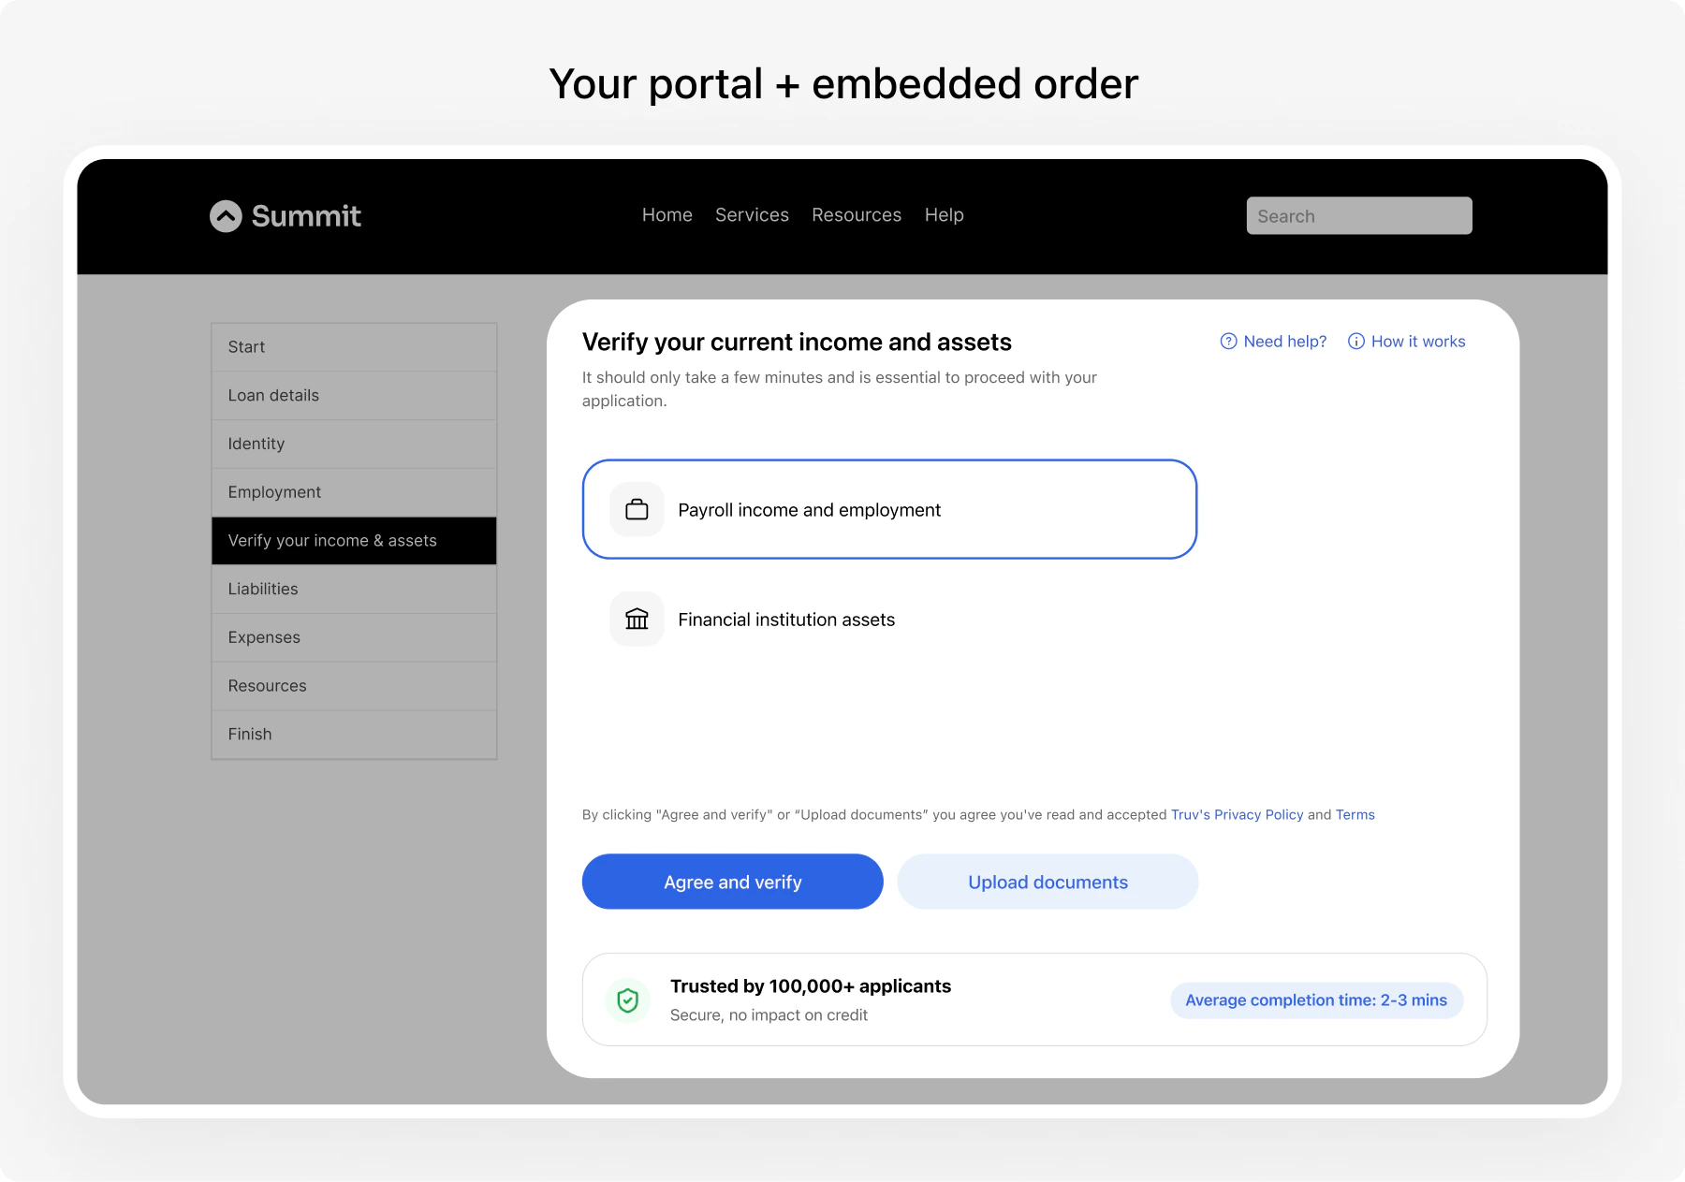The image size is (1685, 1182).
Task: Click the briefcase icon on the payroll option
Action: (x=637, y=509)
